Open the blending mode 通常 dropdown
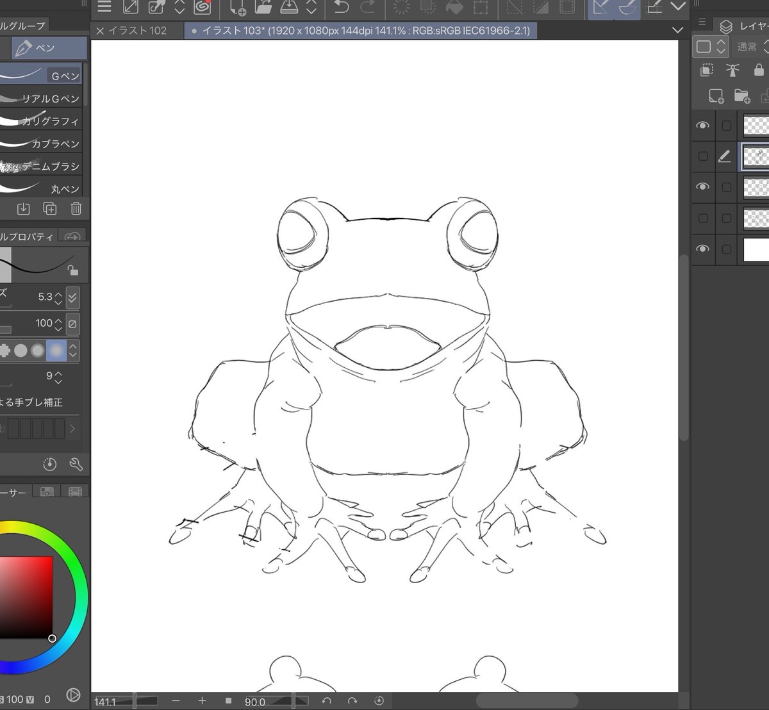Viewport: 769px width, 710px height. coord(752,46)
